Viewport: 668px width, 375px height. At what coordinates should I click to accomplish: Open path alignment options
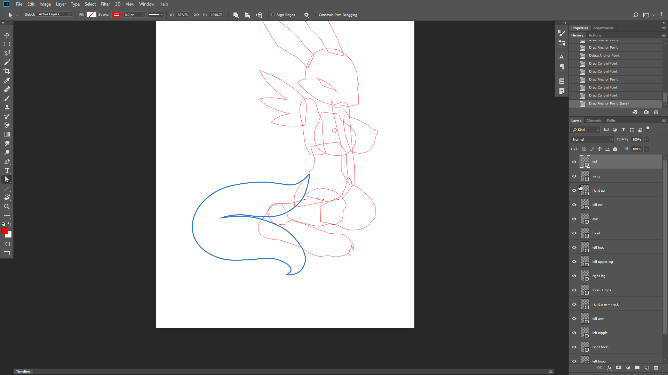click(247, 15)
